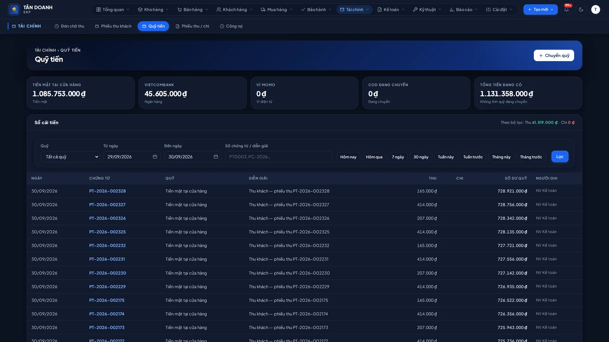
Task: Open the notifications bell
Action: (x=566, y=9)
